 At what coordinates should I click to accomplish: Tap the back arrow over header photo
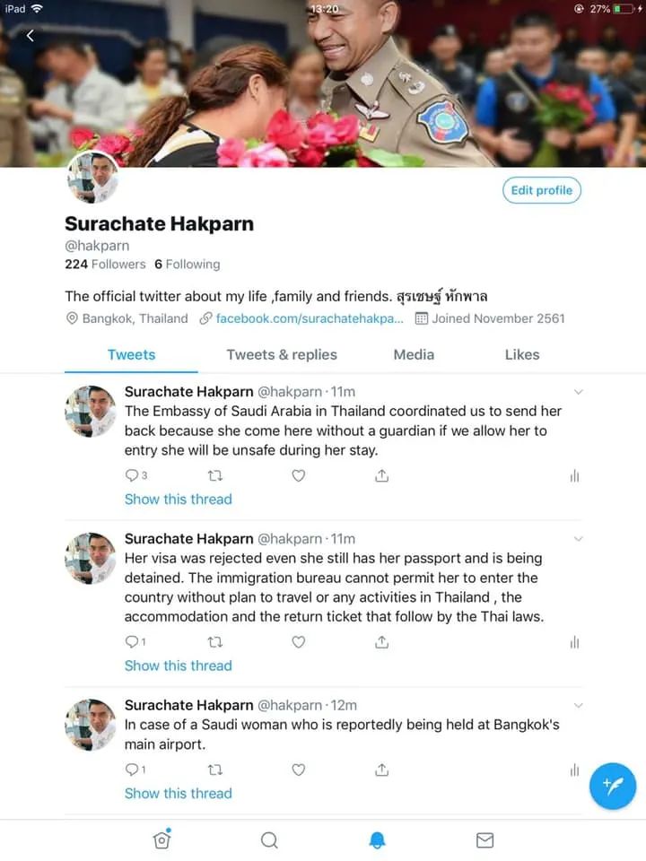[x=31, y=36]
